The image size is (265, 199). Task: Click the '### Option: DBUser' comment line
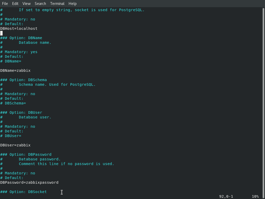(21, 112)
